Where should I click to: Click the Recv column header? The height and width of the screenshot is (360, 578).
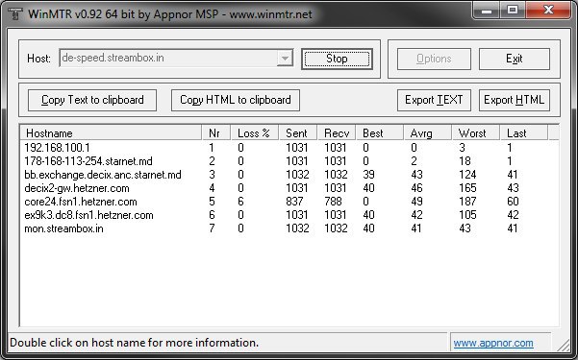click(x=337, y=132)
